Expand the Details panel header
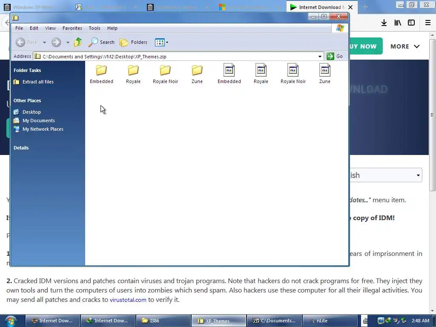Image resolution: width=436 pixels, height=327 pixels. pos(21,148)
